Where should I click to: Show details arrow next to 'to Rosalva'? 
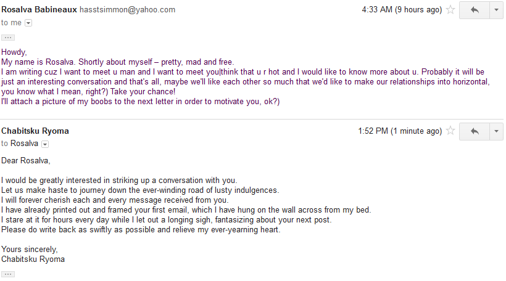(x=44, y=144)
